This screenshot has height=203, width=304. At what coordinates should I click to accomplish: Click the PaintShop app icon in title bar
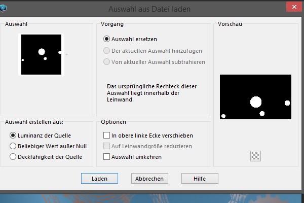point(3,8)
